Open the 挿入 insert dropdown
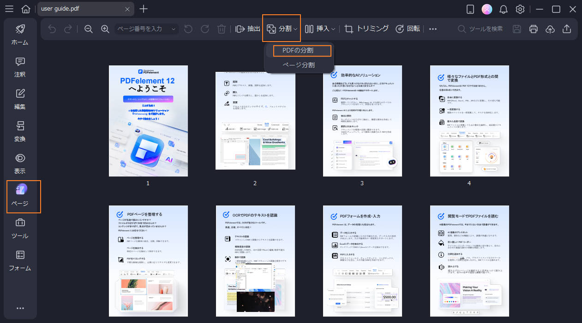 [x=320, y=29]
